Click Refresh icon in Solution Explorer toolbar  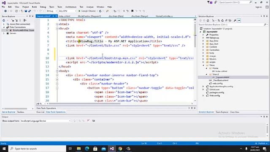click(x=222, y=21)
